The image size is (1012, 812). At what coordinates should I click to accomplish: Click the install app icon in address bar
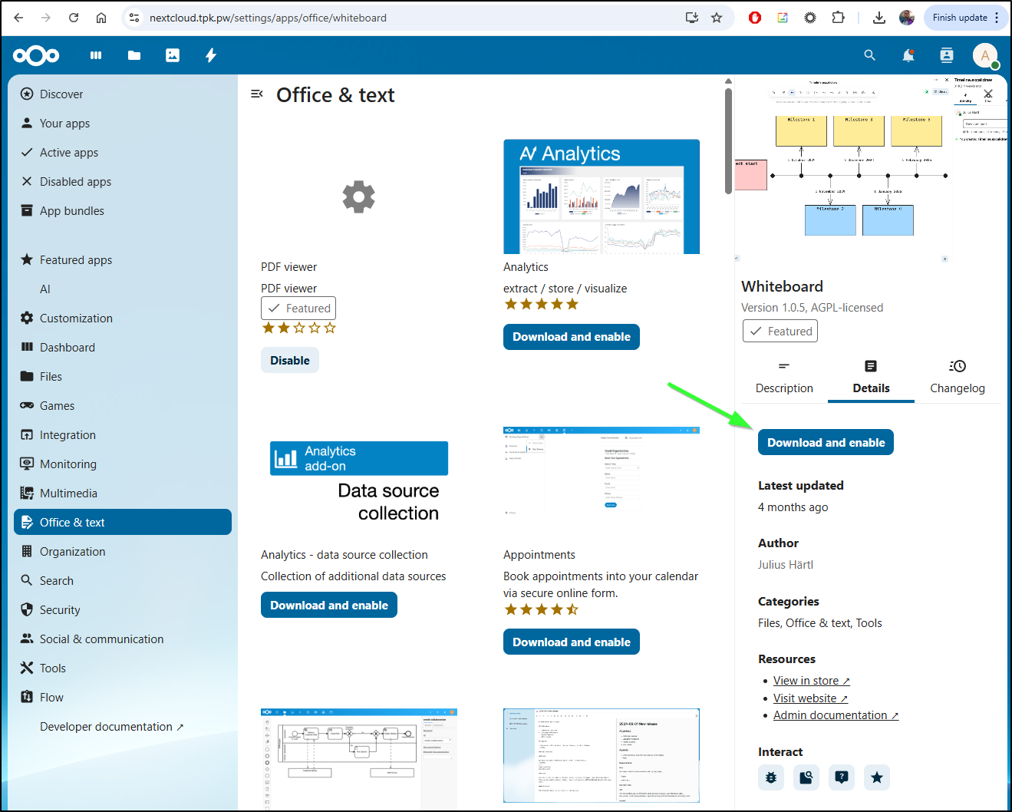click(691, 18)
